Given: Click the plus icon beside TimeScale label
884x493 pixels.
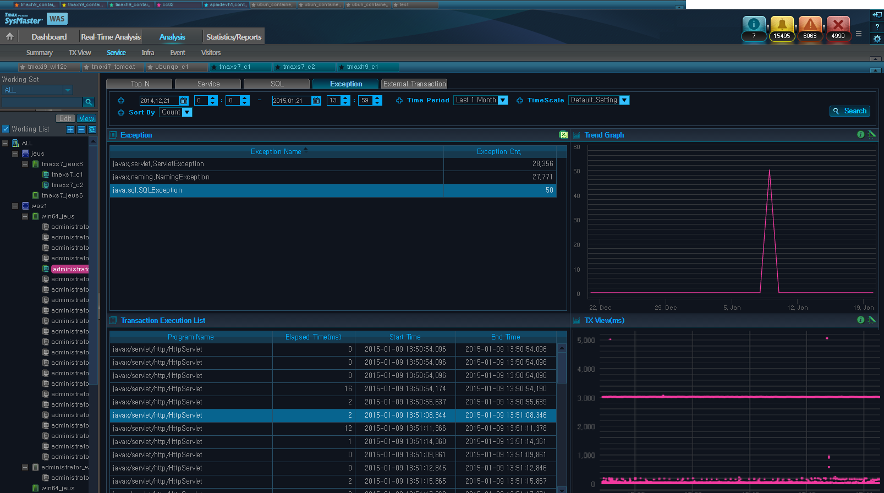Looking at the screenshot, I should [520, 100].
